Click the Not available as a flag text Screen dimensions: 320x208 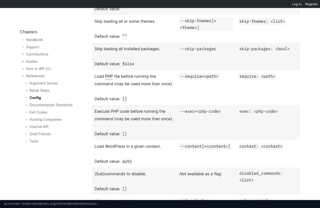[200, 174]
